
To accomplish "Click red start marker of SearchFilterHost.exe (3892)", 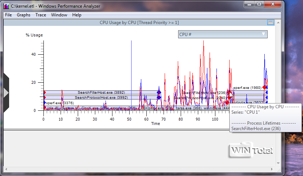I will [x=45, y=93].
